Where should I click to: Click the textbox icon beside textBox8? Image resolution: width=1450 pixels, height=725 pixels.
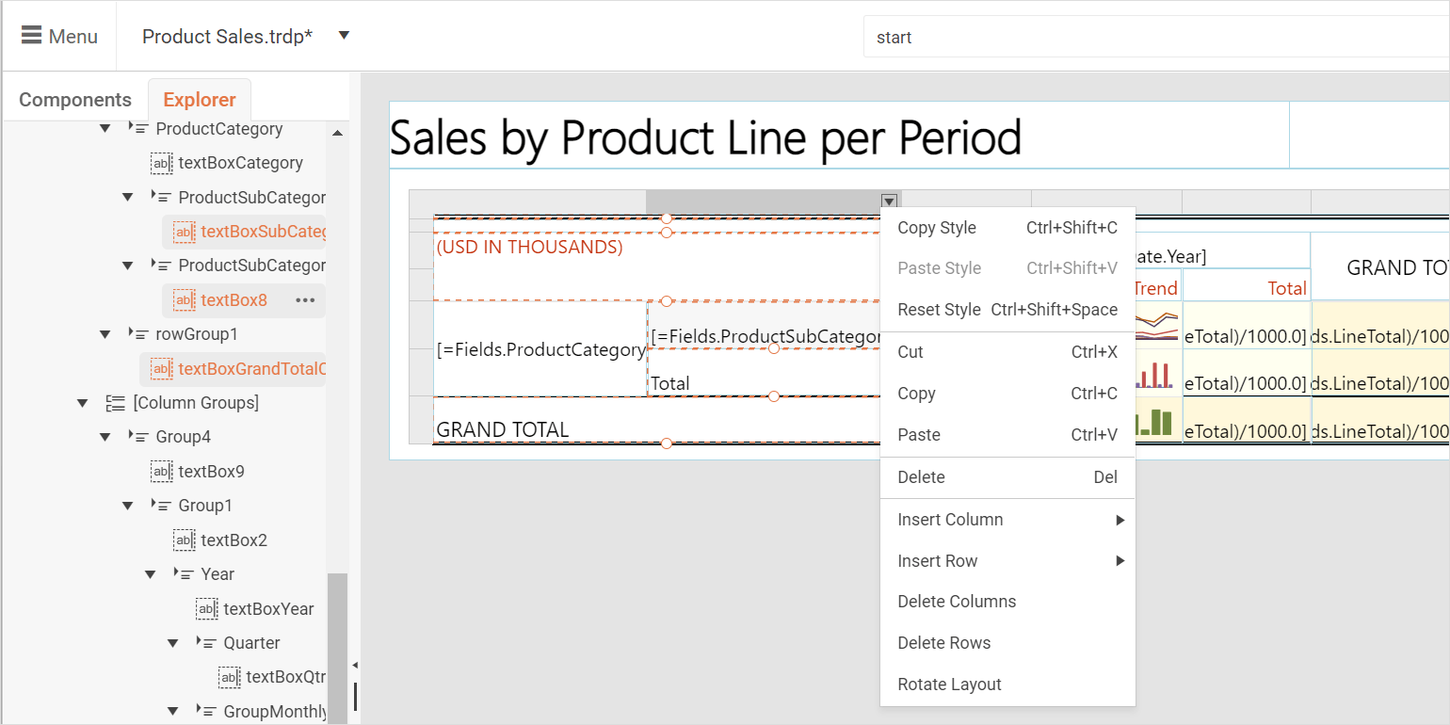[185, 300]
